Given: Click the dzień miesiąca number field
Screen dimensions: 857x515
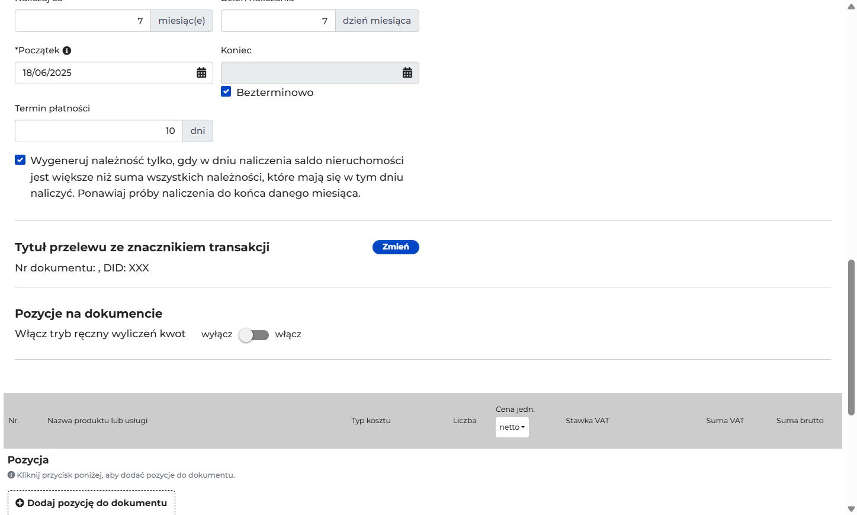Looking at the screenshot, I should click(278, 21).
